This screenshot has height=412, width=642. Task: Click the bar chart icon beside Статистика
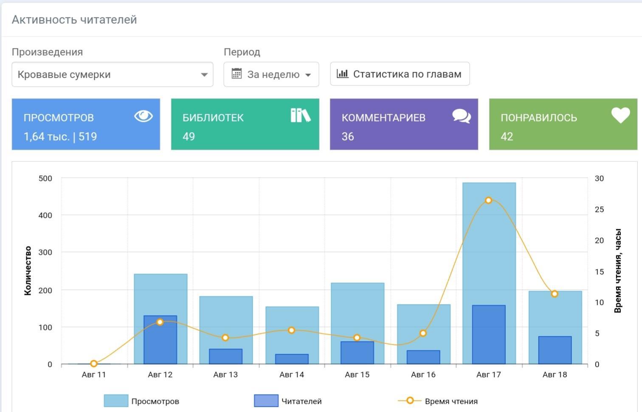[342, 74]
